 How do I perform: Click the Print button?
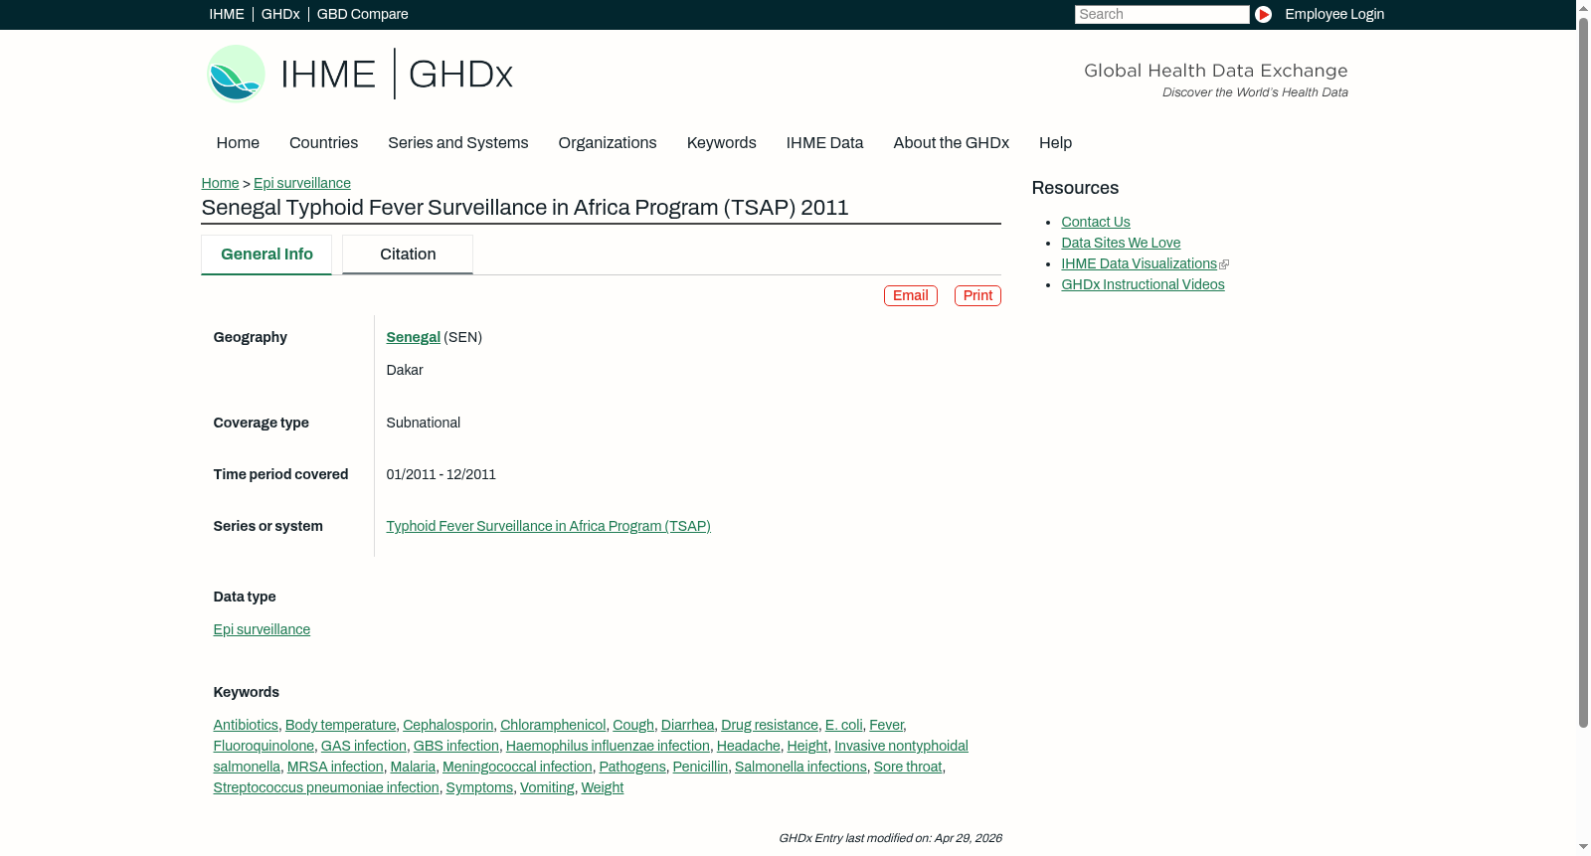[977, 295]
